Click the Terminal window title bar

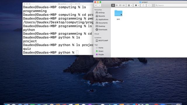coord(58,4)
